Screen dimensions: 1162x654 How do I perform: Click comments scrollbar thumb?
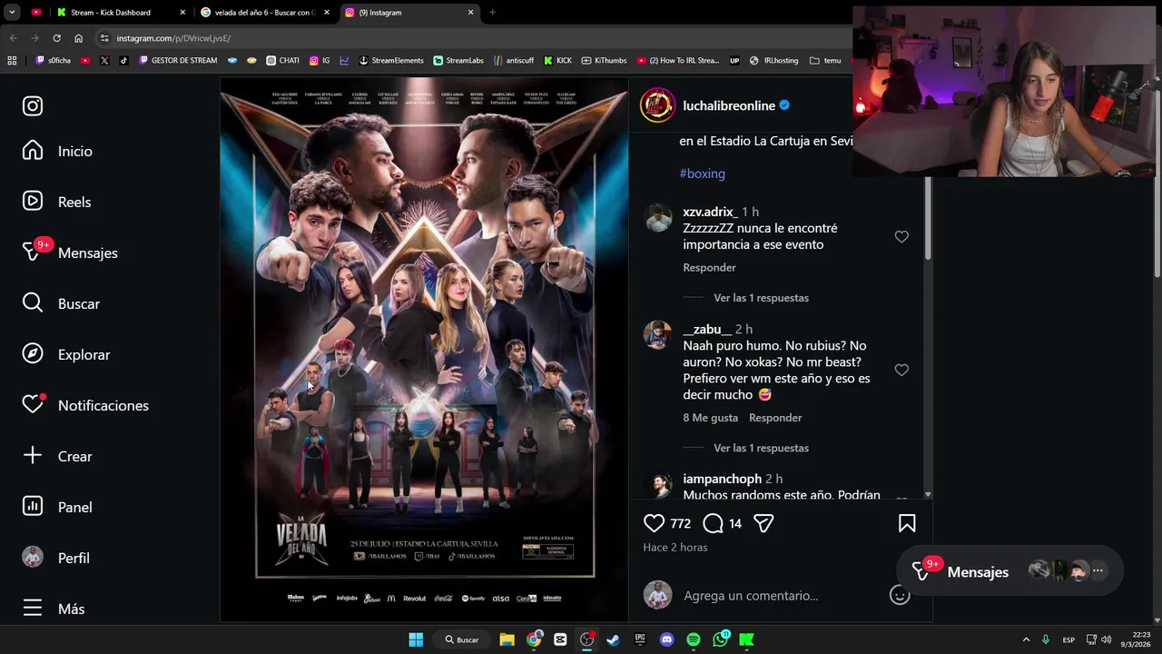(x=927, y=218)
